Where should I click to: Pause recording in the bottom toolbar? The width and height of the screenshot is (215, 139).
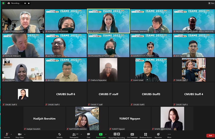coord(115,134)
